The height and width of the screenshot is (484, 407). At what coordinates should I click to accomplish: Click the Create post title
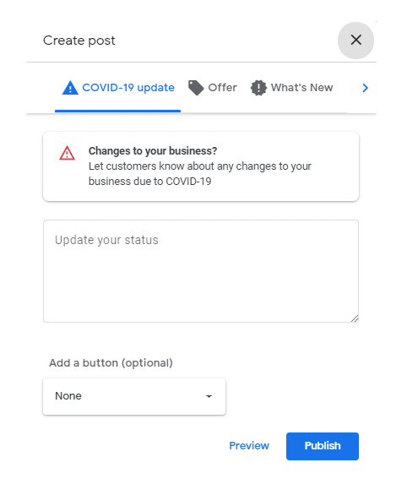79,41
